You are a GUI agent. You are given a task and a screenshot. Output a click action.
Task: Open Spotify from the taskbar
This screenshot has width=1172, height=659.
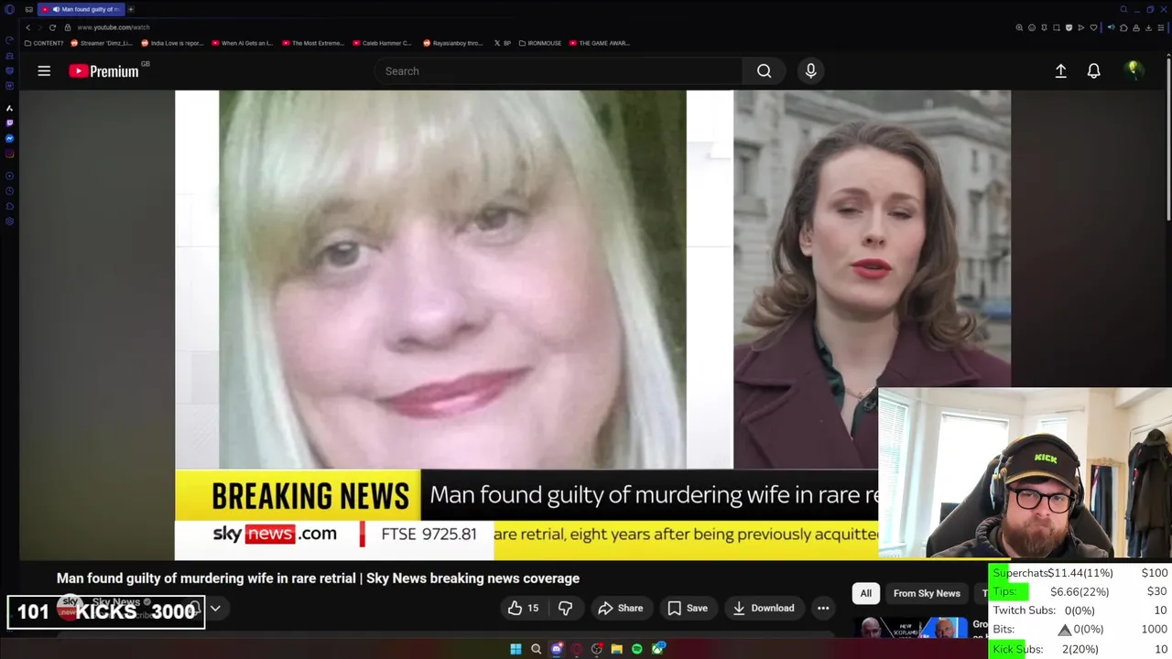(x=636, y=649)
